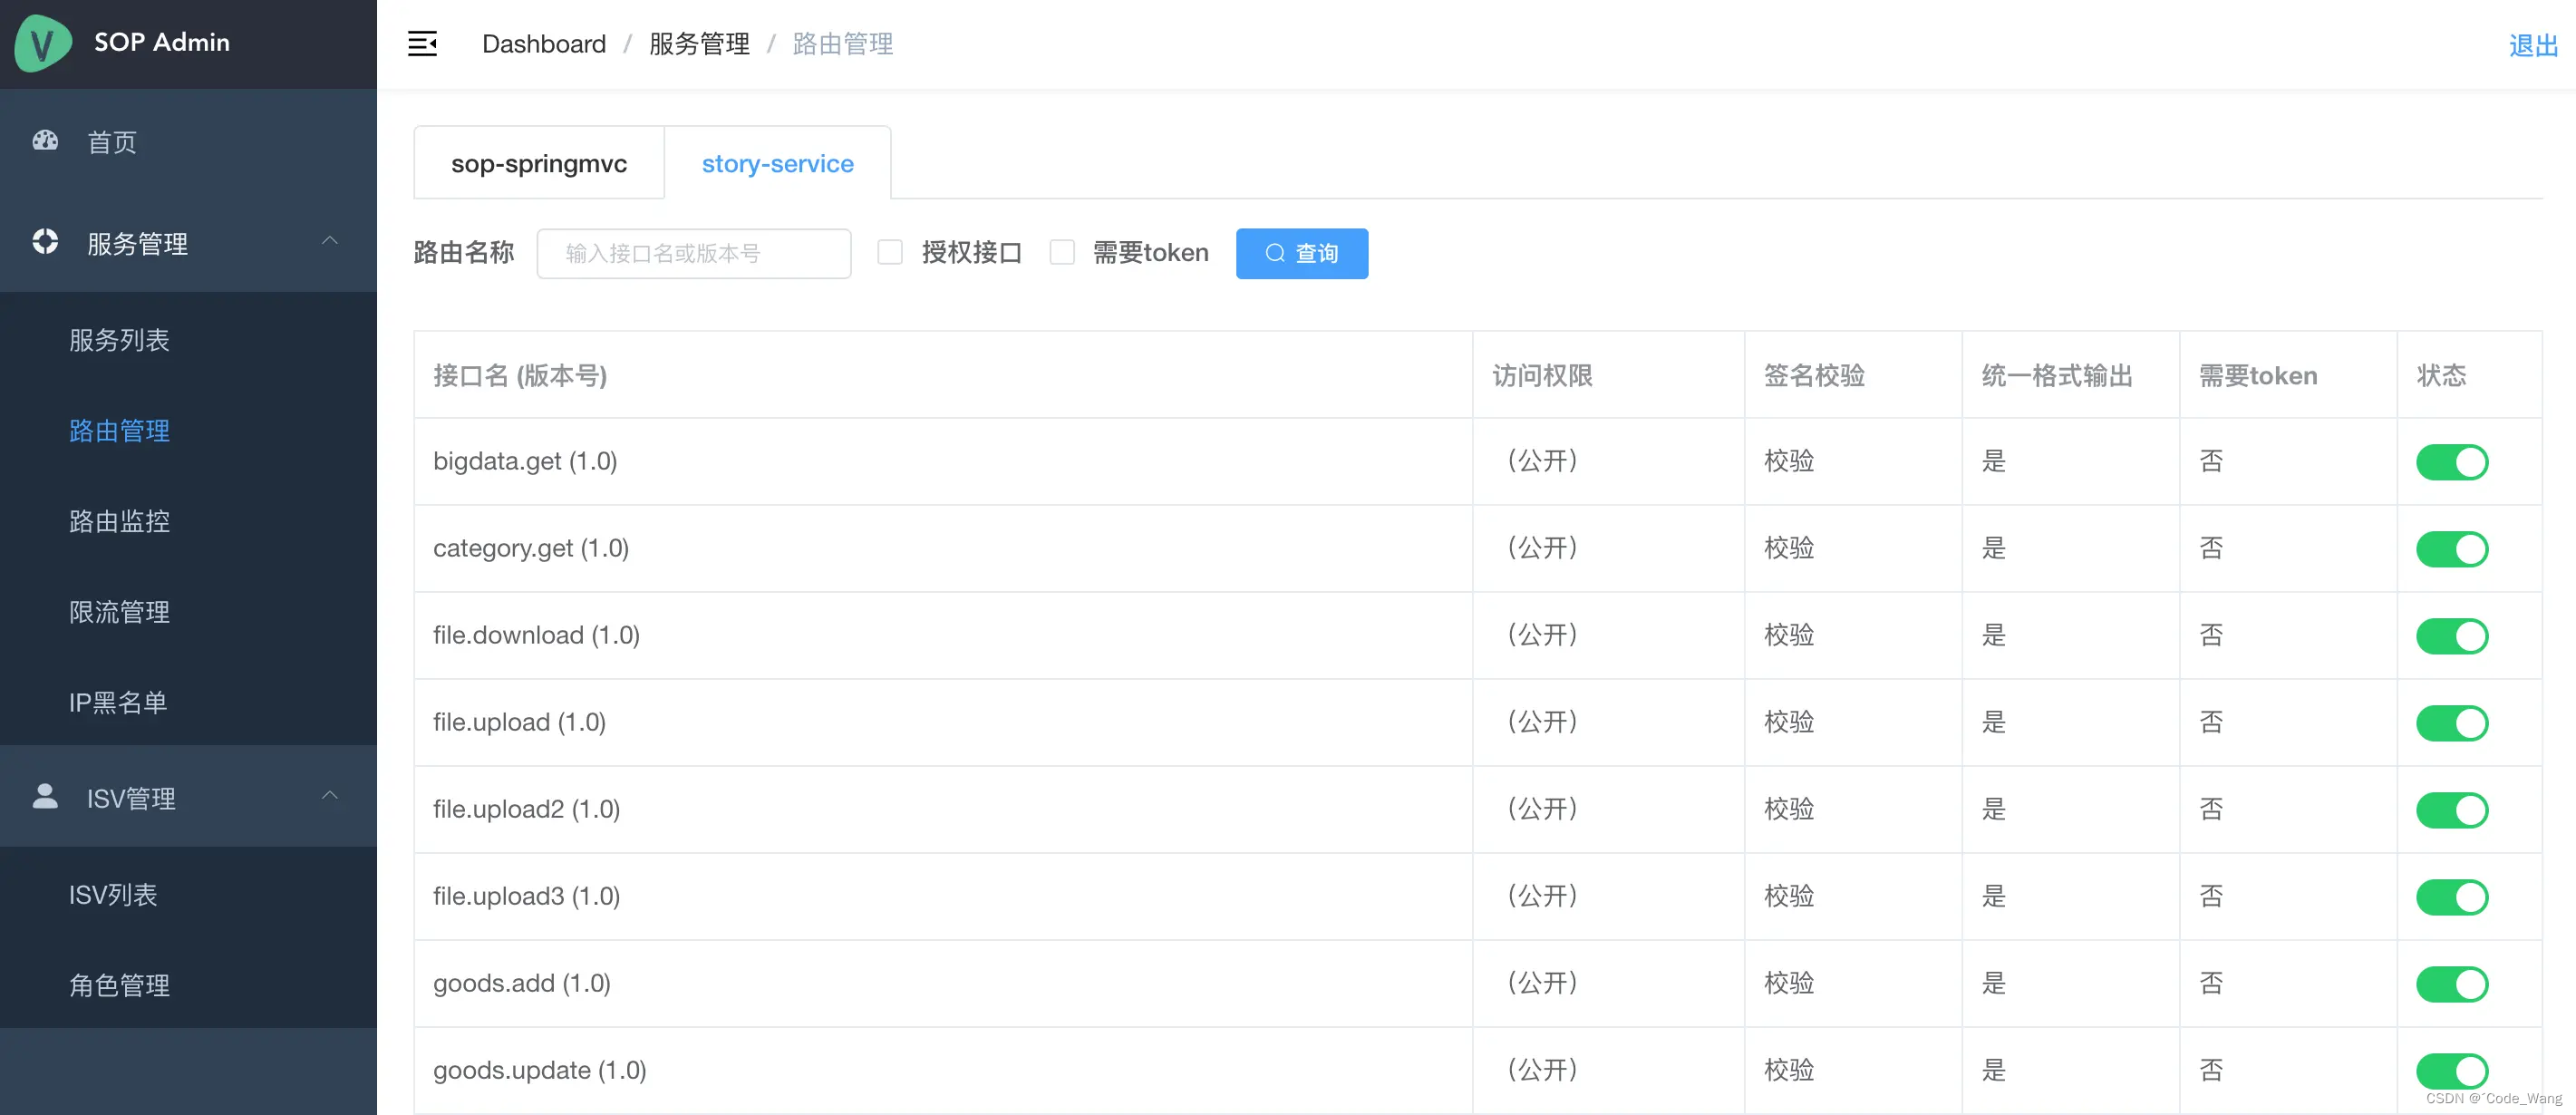Check the 需要token checkbox

point(1062,253)
